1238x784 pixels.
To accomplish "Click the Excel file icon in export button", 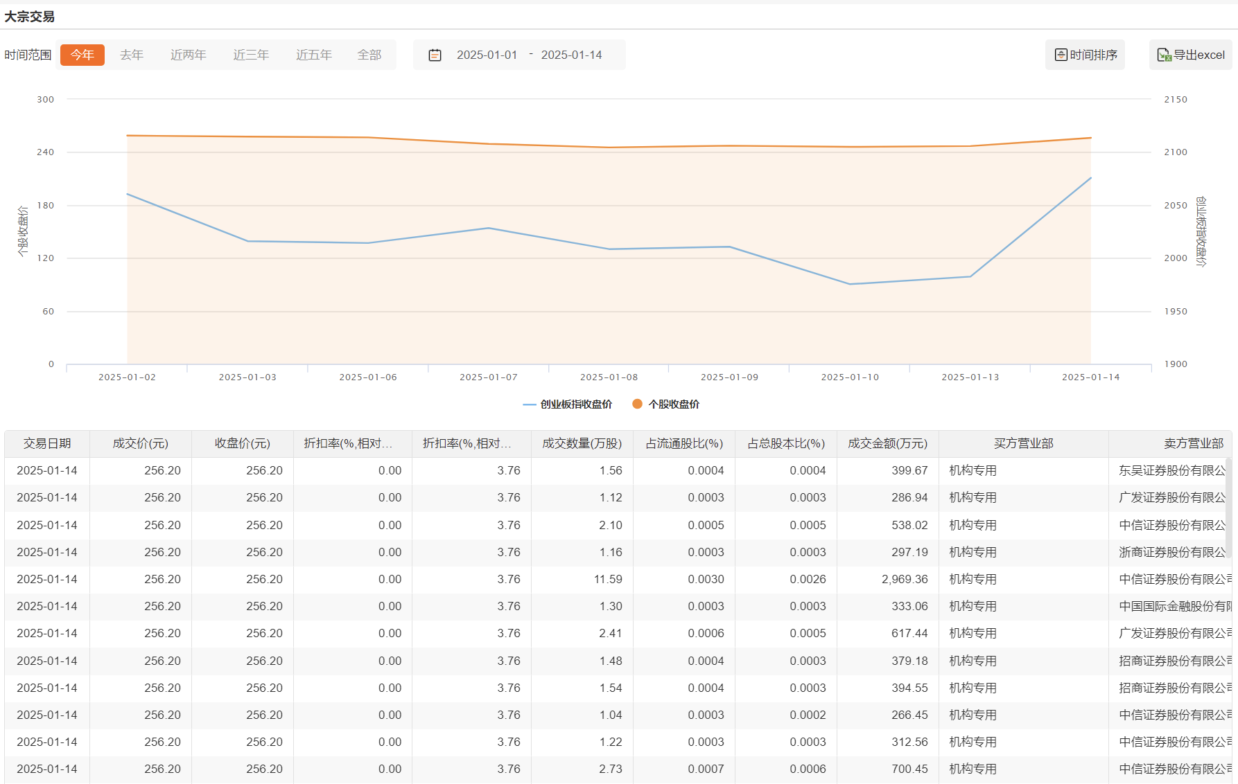I will (1164, 55).
